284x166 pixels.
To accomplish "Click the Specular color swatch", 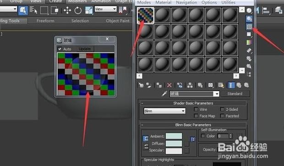I will (174, 151).
